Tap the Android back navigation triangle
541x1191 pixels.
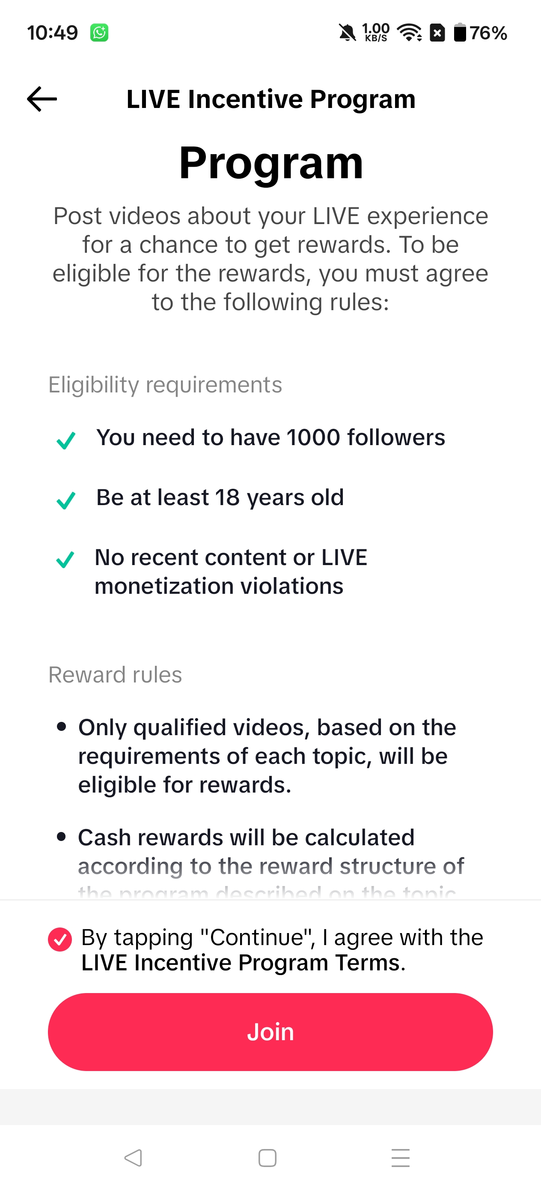pyautogui.click(x=133, y=1158)
